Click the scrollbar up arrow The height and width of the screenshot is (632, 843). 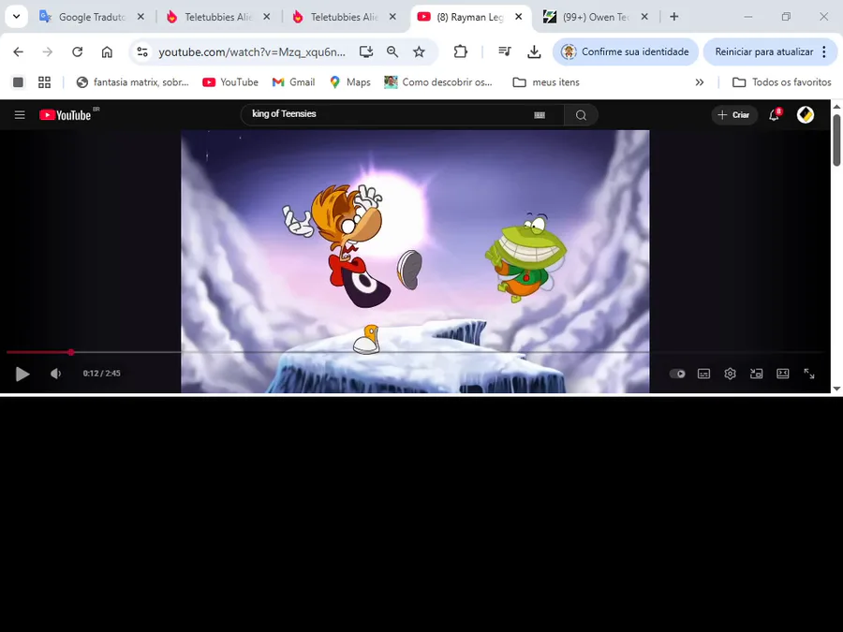[837, 106]
